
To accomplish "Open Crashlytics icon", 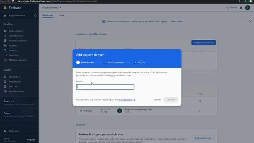I will click(x=5, y=77).
